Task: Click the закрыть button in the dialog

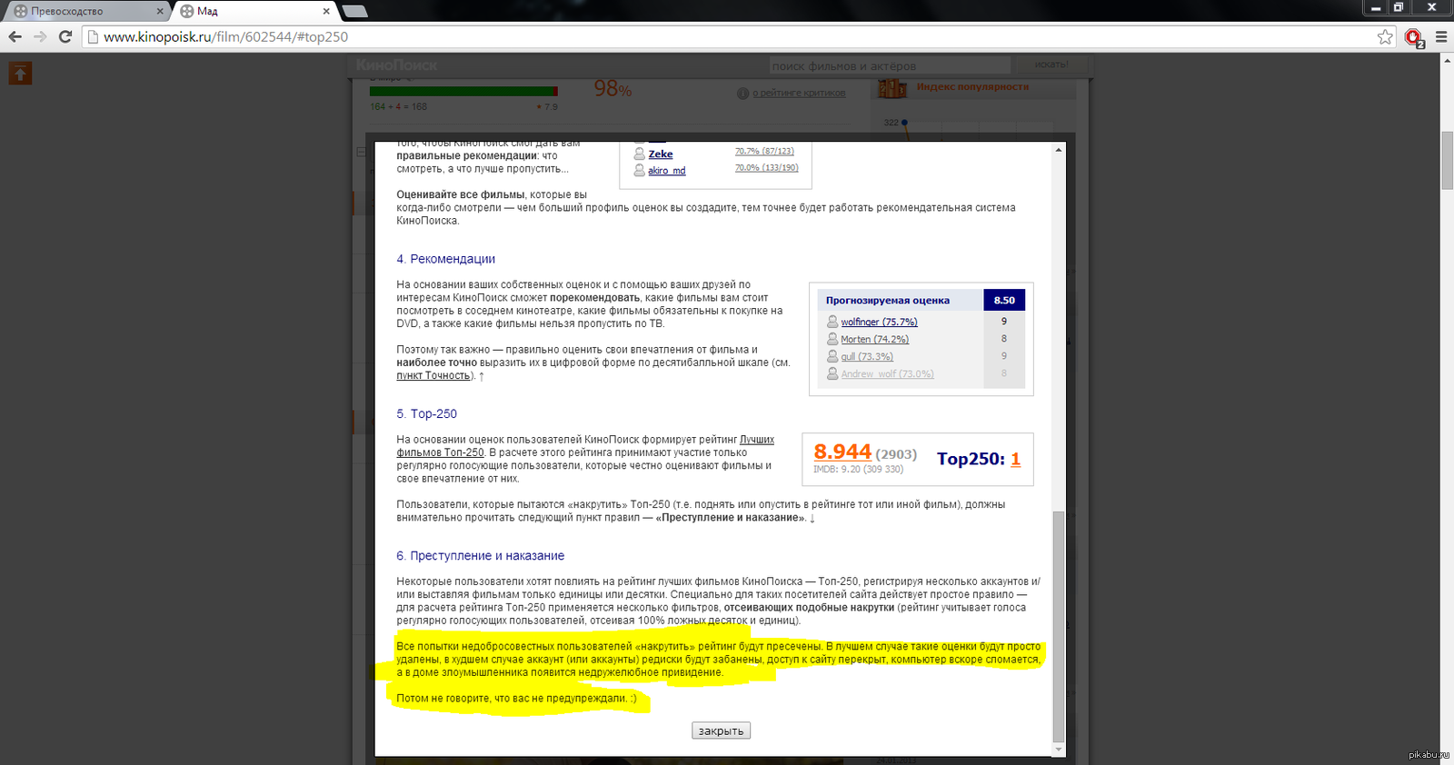Action: 721,730
